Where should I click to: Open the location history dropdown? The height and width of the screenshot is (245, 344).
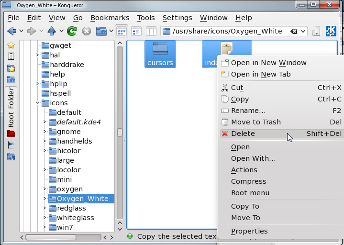point(303,32)
